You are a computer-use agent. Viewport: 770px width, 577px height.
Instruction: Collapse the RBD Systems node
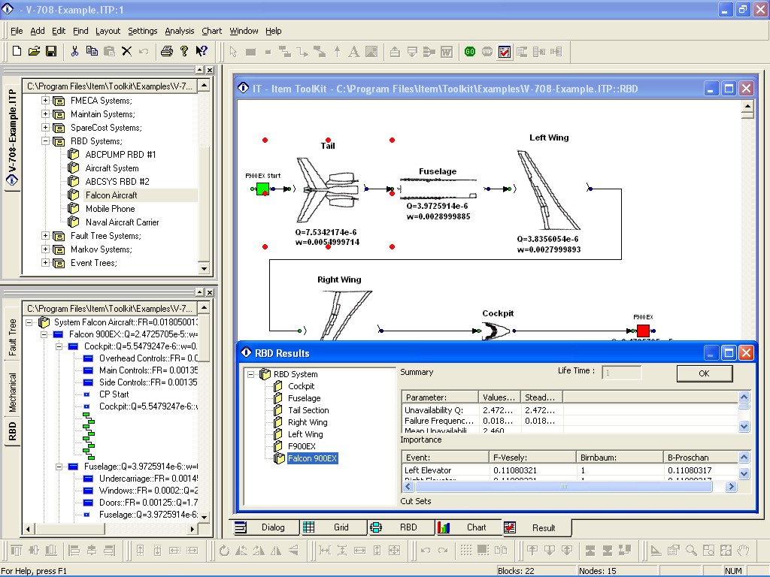(45, 140)
